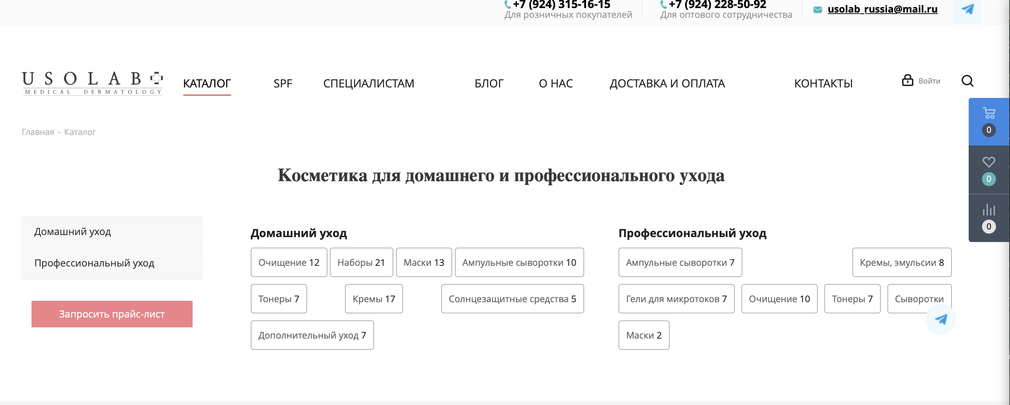Open favorites heart icon in side panel
Viewport: 1010px width, 405px height.
988,162
